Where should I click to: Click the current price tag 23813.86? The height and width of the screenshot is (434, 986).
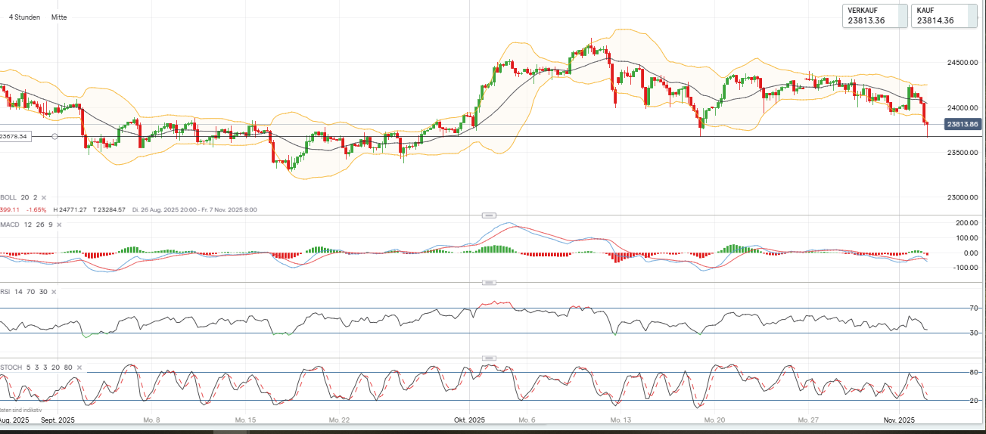click(963, 124)
